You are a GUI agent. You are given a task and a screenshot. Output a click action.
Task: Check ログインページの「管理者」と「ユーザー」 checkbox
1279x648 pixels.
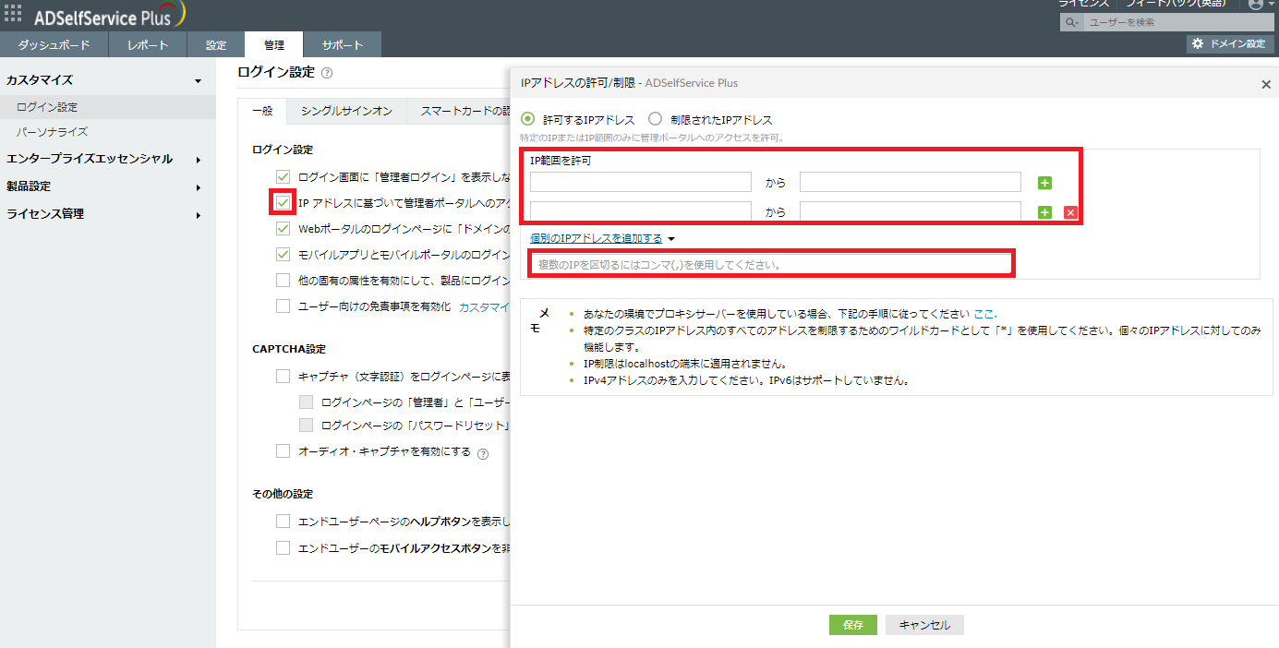click(307, 402)
